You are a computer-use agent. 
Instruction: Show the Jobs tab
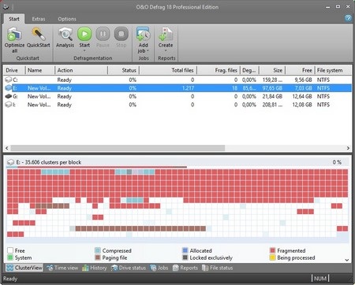click(159, 268)
